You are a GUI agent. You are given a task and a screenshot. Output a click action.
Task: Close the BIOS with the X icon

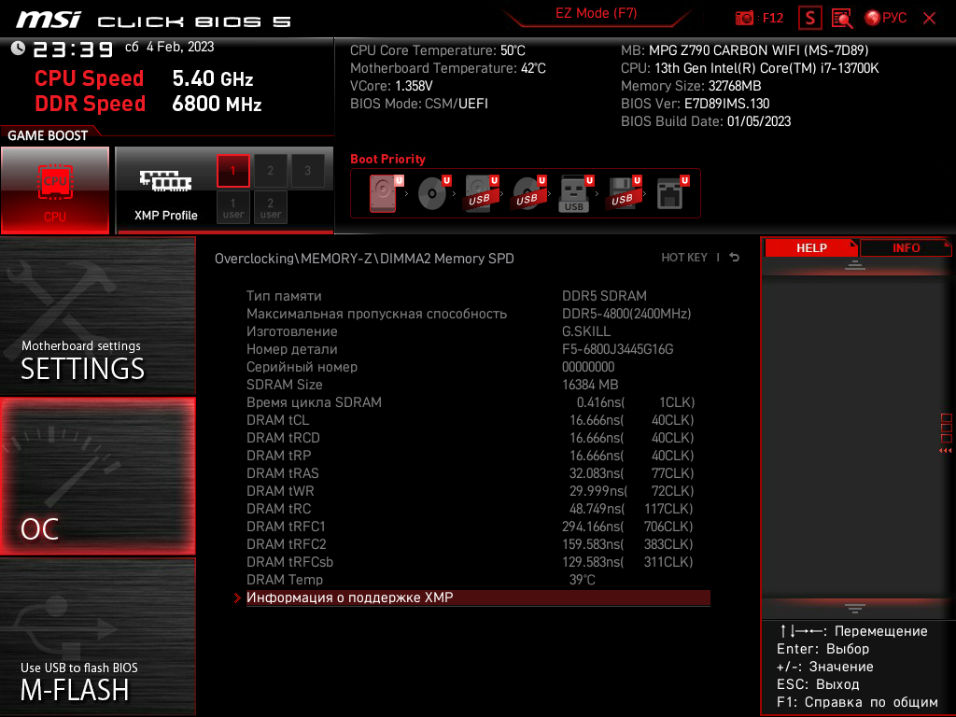(929, 19)
